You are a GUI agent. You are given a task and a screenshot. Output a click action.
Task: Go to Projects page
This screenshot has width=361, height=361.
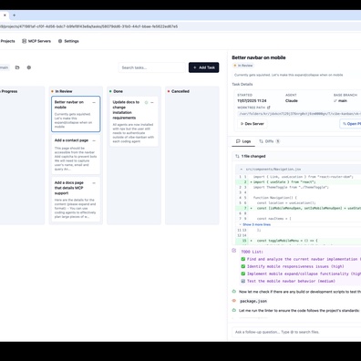(x=7, y=41)
